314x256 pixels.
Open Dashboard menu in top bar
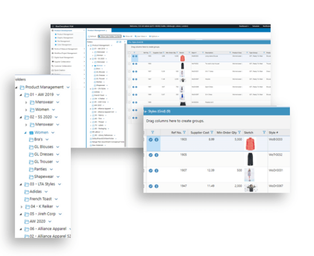244,26
